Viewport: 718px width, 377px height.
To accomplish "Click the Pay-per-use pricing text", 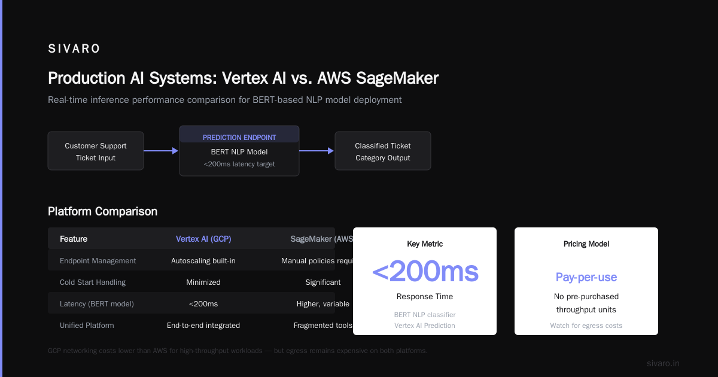I will point(586,277).
